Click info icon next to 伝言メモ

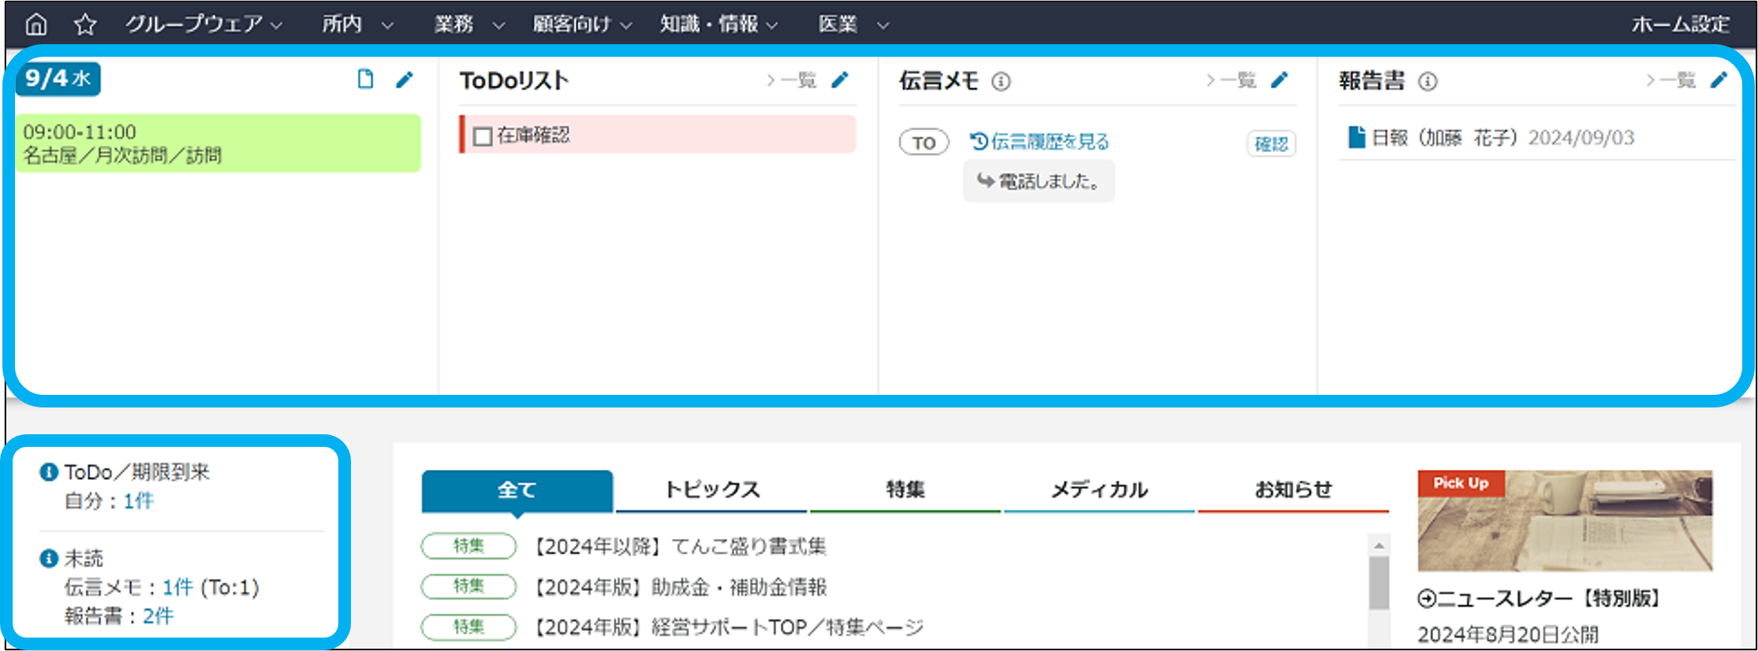(1001, 81)
